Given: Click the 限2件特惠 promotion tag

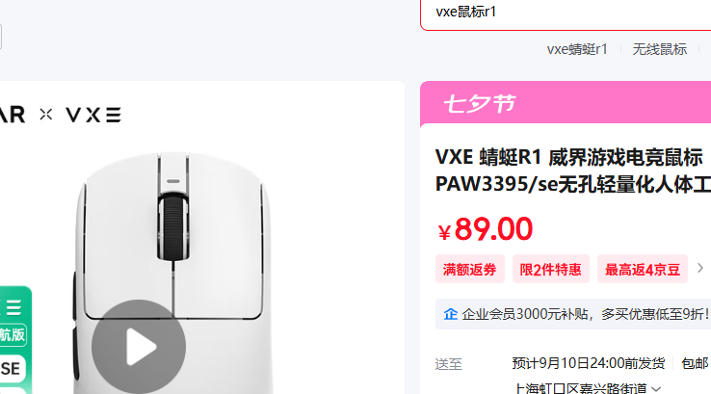Looking at the screenshot, I should 550,270.
